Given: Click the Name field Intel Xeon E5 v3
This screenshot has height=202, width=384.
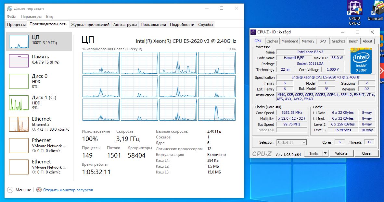Looking at the screenshot, I should pos(310,52).
